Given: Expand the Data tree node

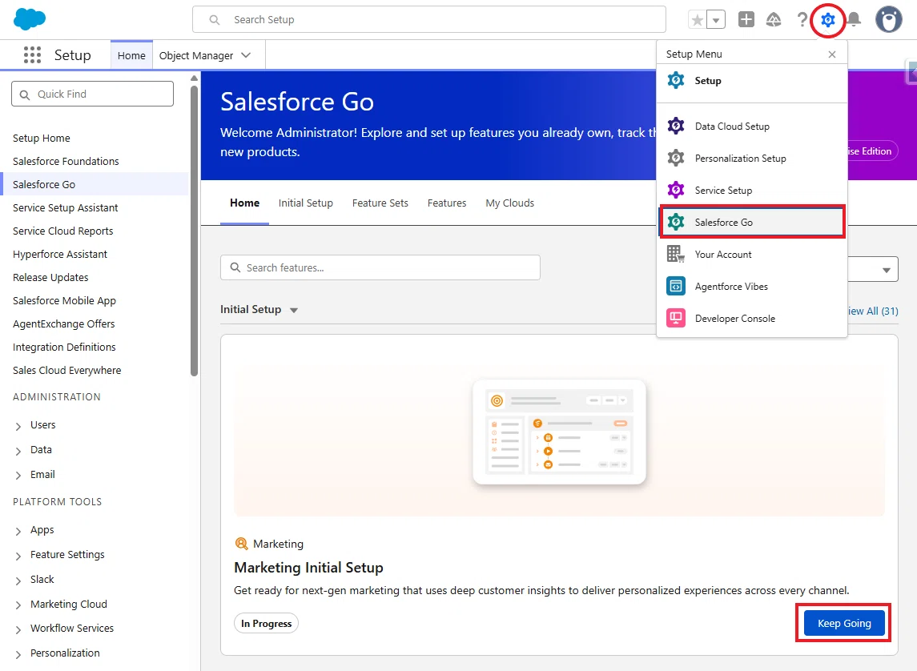Looking at the screenshot, I should pos(18,451).
